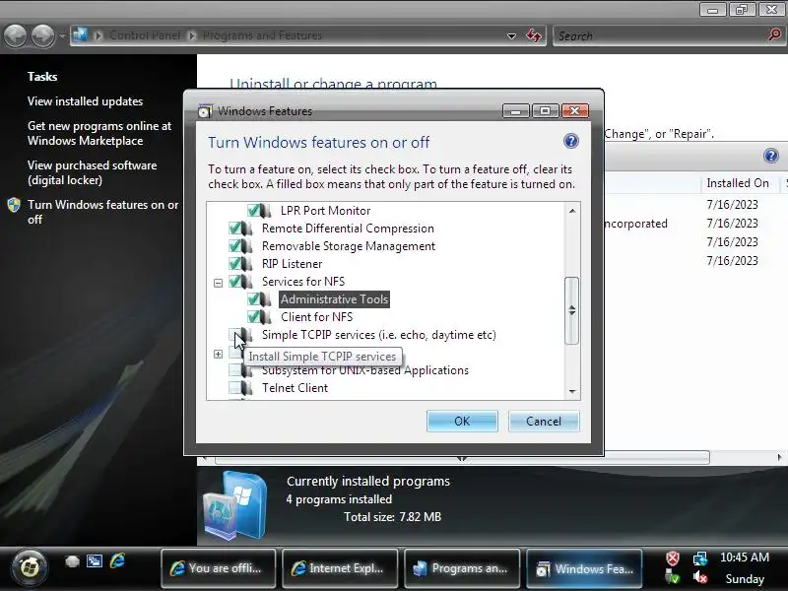
Task: Switch to Programs an... taskbar button
Action: tap(462, 568)
